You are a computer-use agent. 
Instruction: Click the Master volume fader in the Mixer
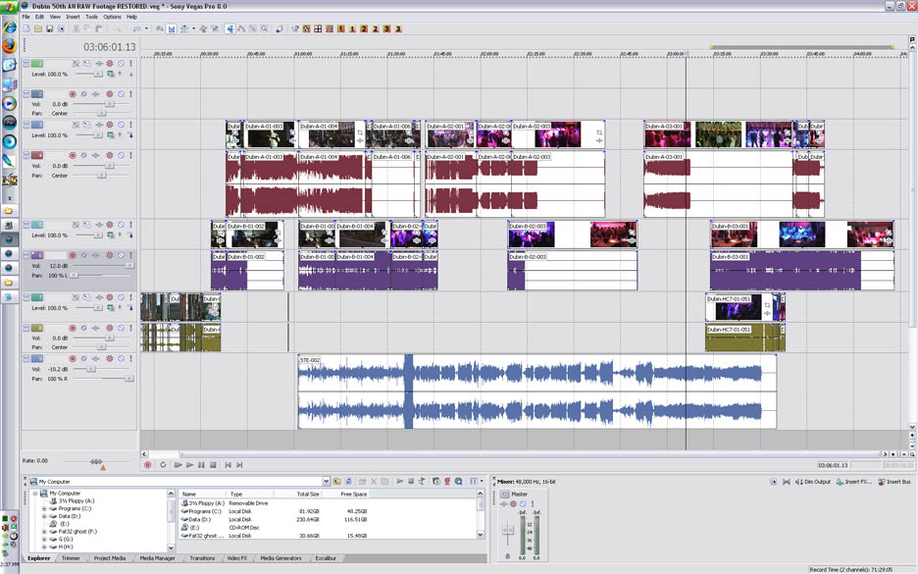(x=508, y=530)
